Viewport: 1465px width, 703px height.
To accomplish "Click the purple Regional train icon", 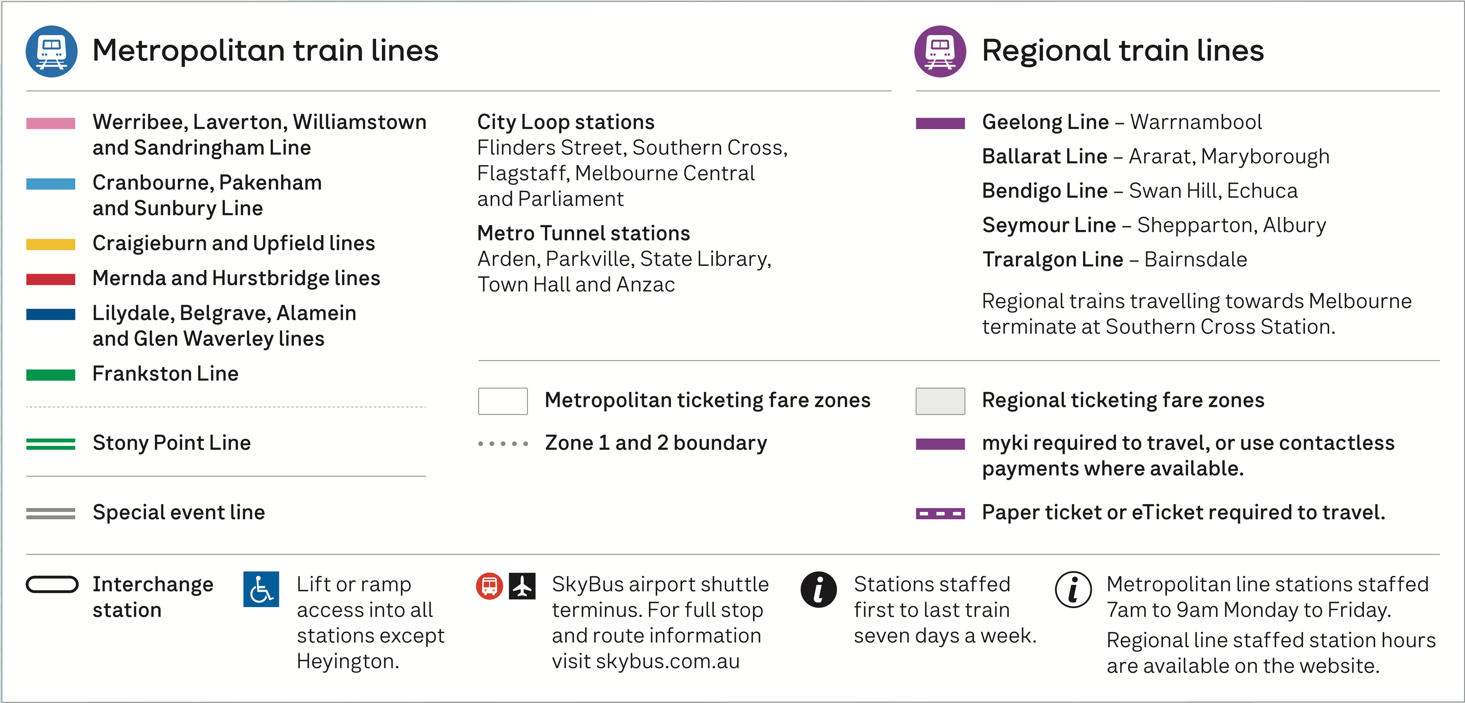I will tap(940, 51).
